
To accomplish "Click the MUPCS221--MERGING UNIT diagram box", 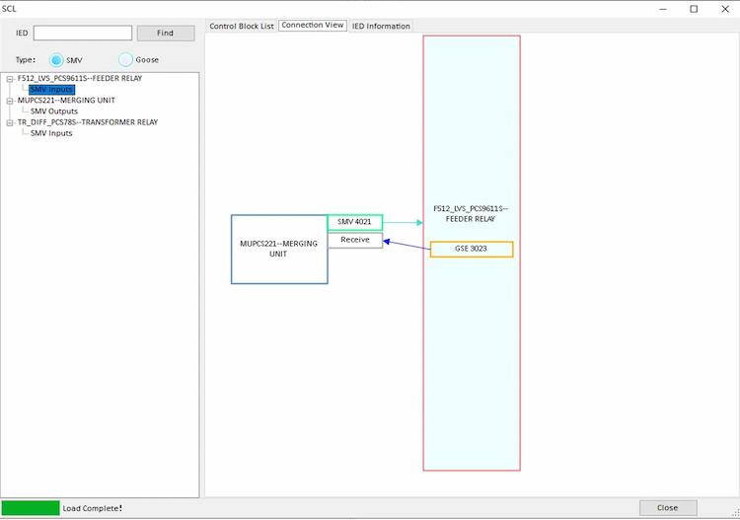I will (279, 250).
